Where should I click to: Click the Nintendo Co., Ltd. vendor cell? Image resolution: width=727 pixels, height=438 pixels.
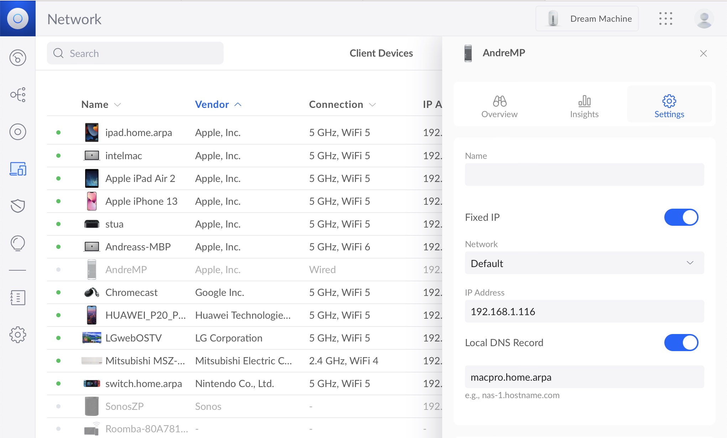click(x=235, y=384)
